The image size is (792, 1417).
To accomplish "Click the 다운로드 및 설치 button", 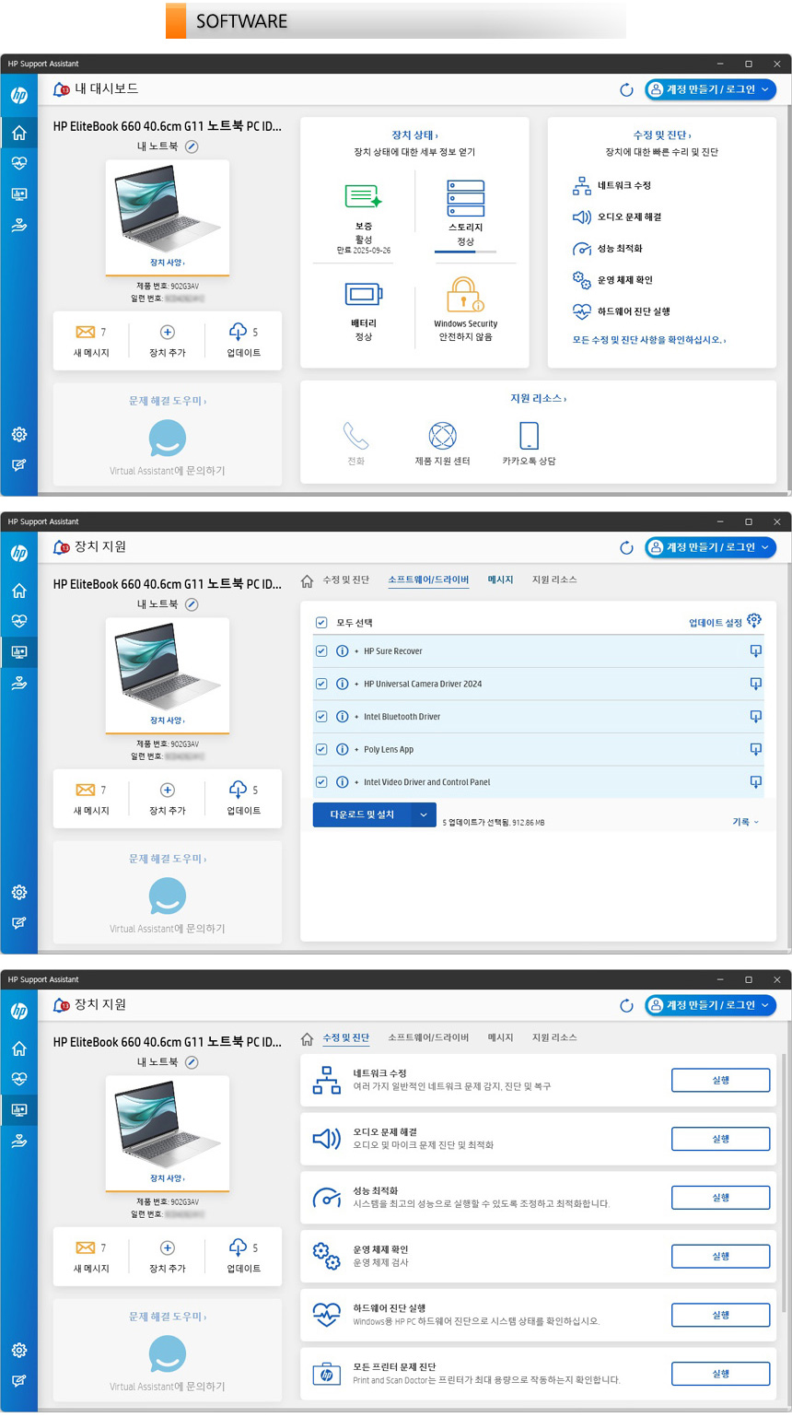I will pyautogui.click(x=362, y=814).
